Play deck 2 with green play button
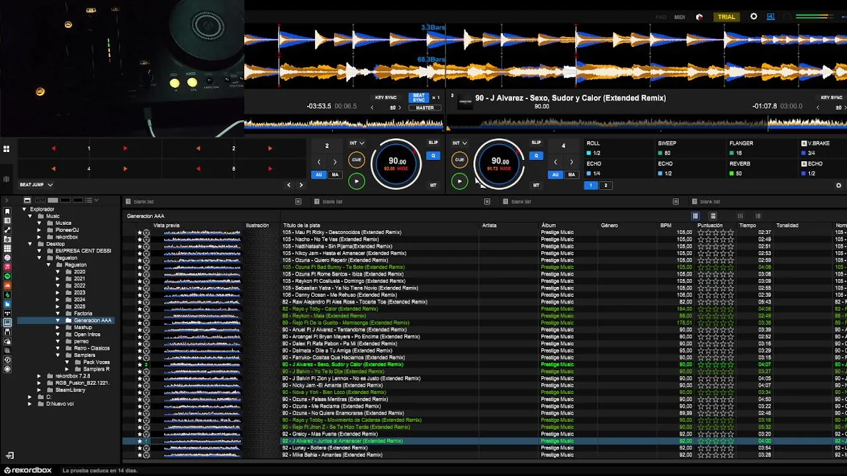 [460, 180]
